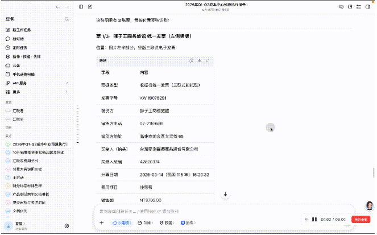The width and height of the screenshot is (377, 235).
Task: Click the user avatar at sidebar bottom
Action: pos(9,226)
